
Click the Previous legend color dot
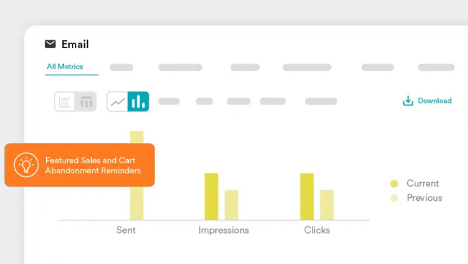point(394,198)
